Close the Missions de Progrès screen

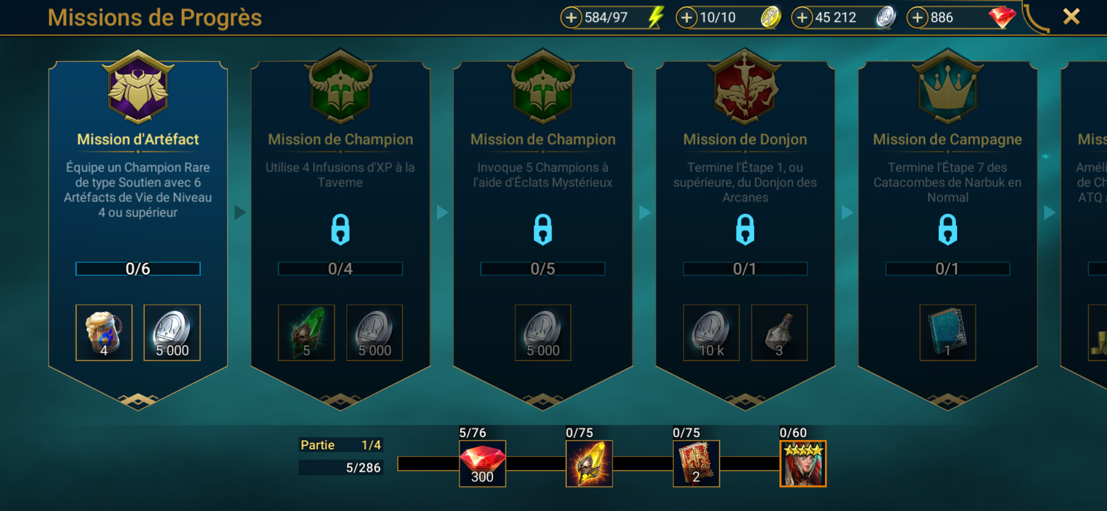(1071, 17)
